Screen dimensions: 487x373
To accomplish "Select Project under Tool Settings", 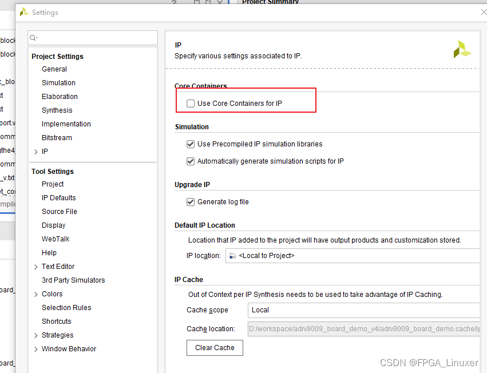I will [x=53, y=184].
